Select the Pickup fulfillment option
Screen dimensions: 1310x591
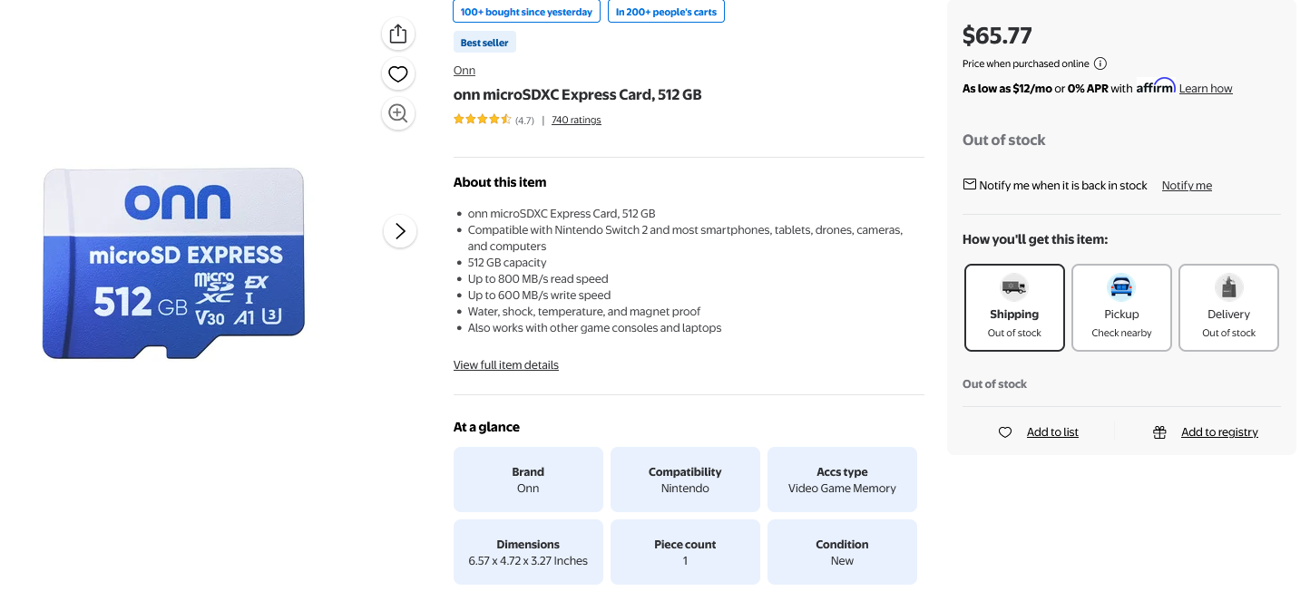pos(1121,307)
